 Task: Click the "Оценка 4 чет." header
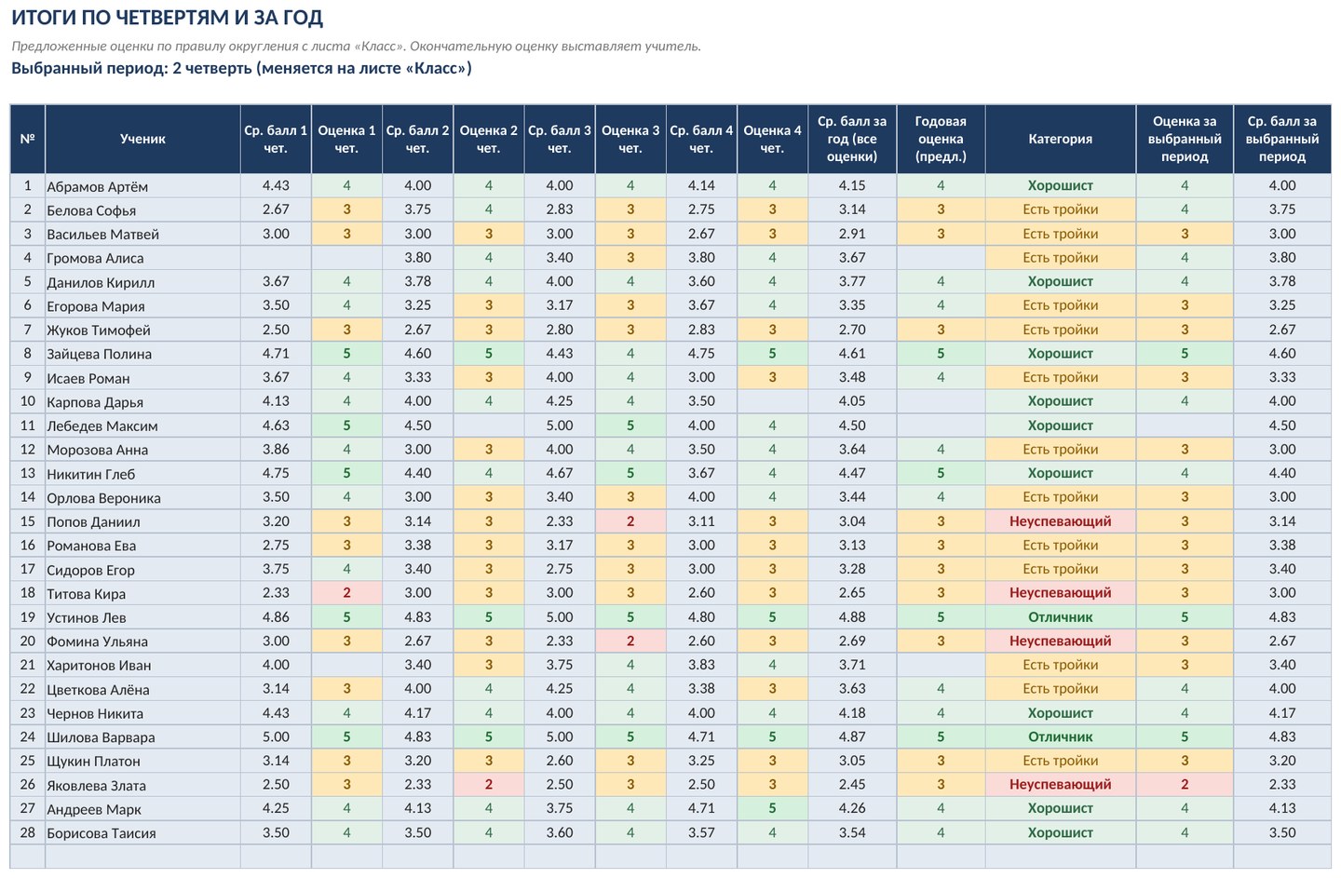[x=772, y=139]
